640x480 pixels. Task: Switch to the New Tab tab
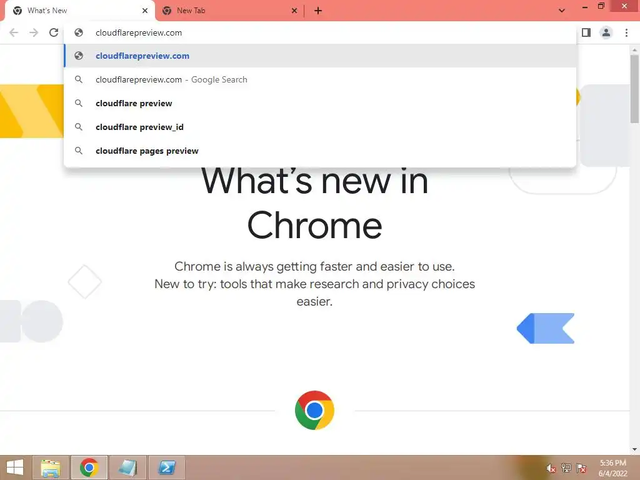[x=229, y=11]
